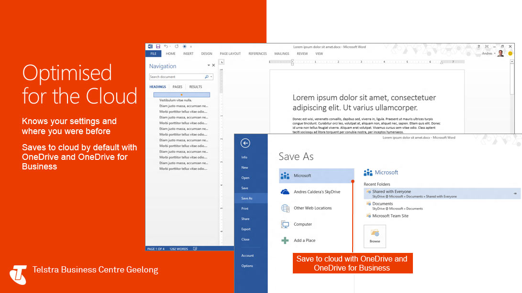The image size is (522, 293).
Task: Click the magnifier search icon in Navigation
Action: pyautogui.click(x=206, y=77)
